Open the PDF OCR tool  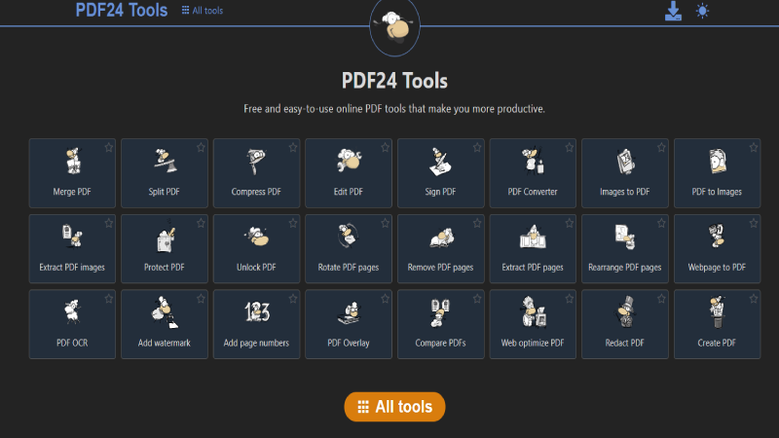click(72, 324)
